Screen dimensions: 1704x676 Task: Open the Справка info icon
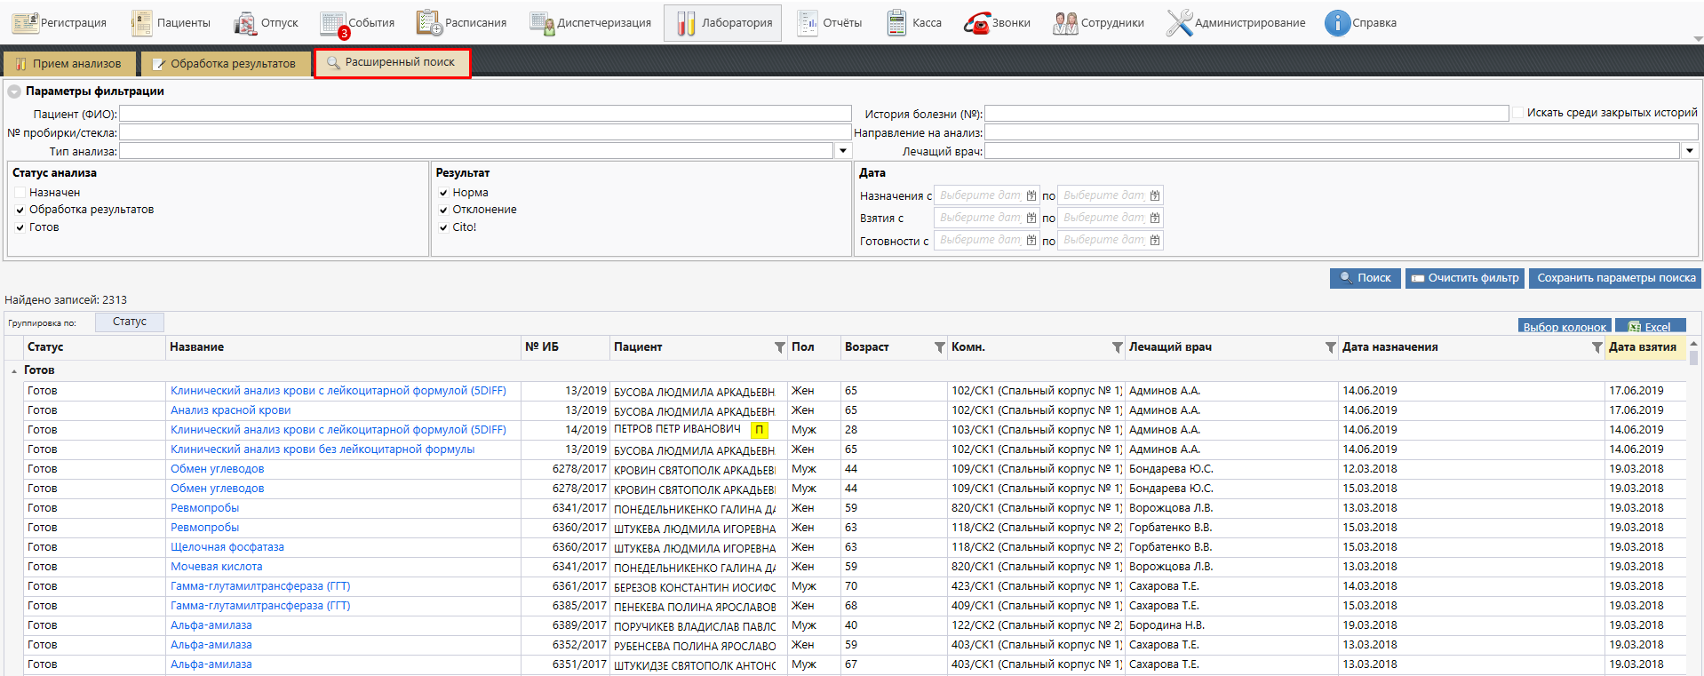(x=1337, y=23)
